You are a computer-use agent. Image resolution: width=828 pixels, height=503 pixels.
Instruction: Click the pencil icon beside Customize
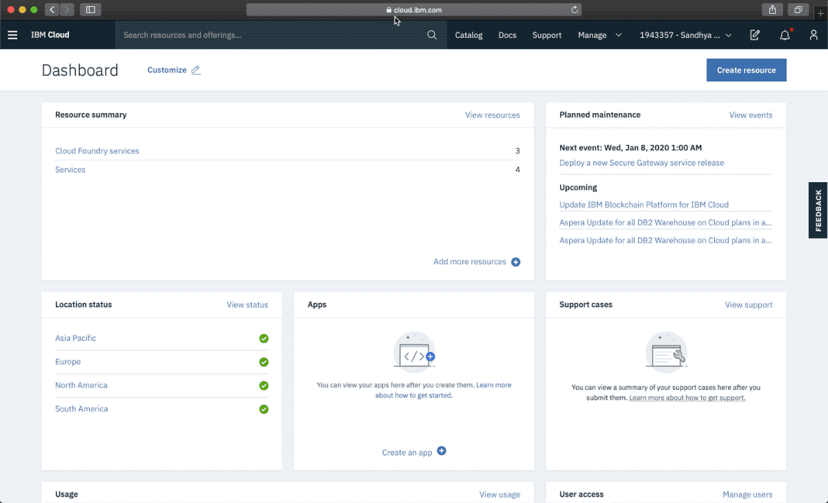196,70
